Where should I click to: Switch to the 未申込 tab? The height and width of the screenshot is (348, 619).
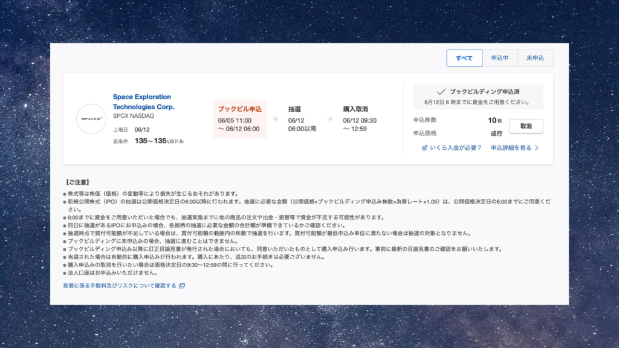click(535, 58)
